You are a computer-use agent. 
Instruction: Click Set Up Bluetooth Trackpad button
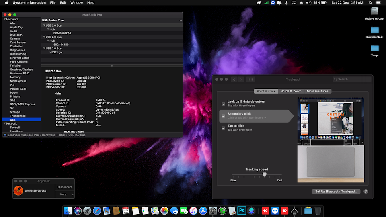(x=336, y=191)
